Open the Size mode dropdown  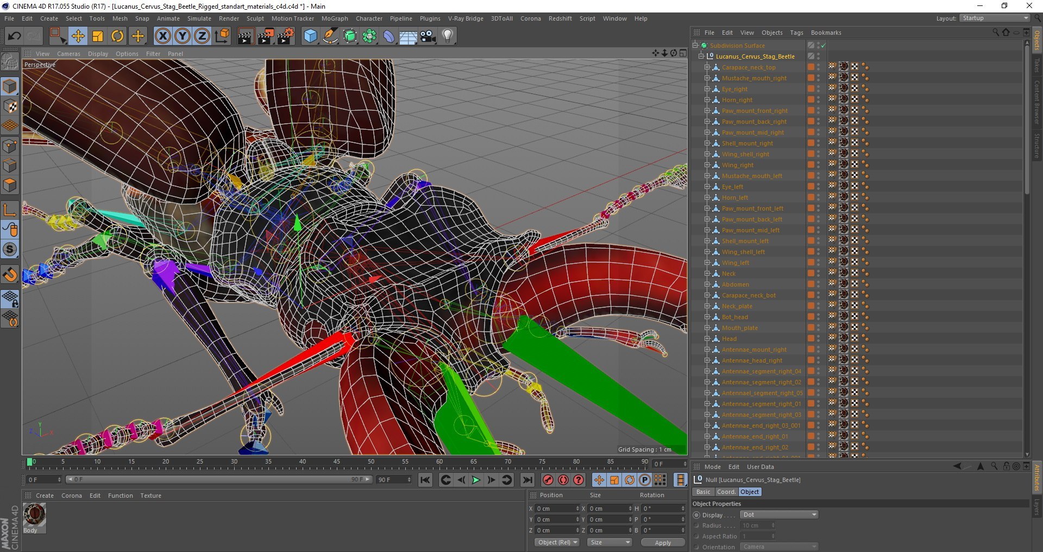(610, 542)
